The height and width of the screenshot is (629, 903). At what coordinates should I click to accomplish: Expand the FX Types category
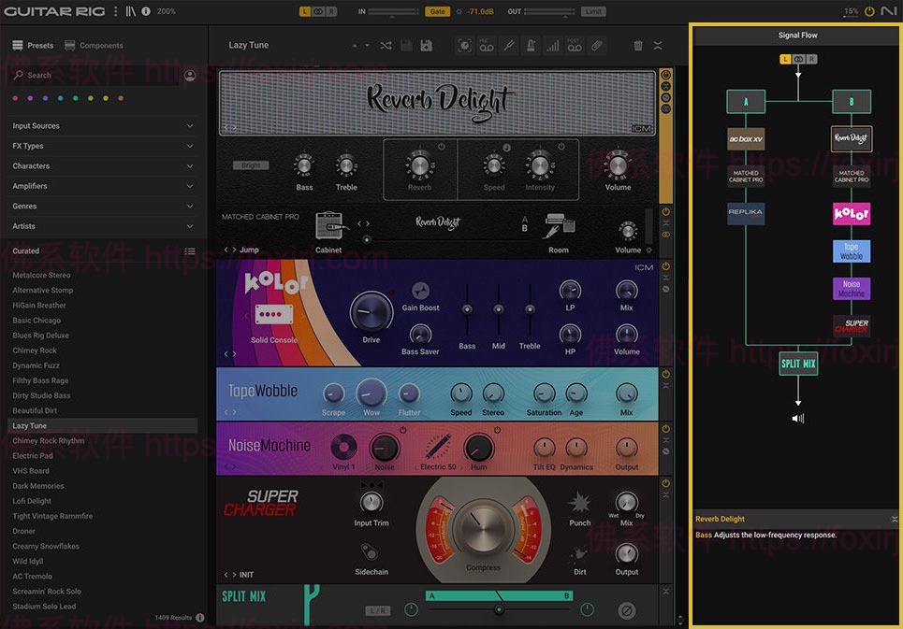(x=103, y=146)
